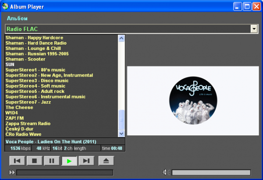
Task: Pause the current radio stream
Action: pos(51,161)
